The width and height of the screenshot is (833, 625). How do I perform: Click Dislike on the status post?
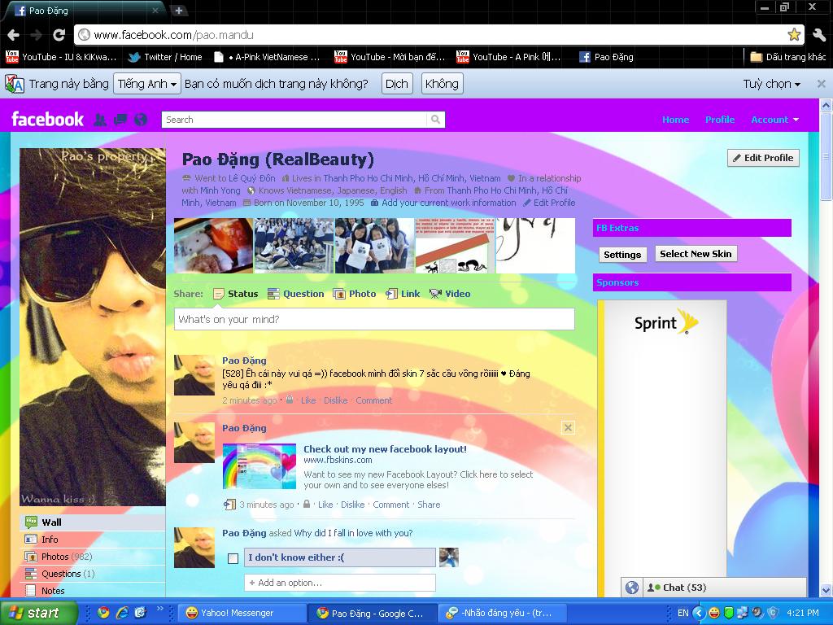tap(336, 400)
